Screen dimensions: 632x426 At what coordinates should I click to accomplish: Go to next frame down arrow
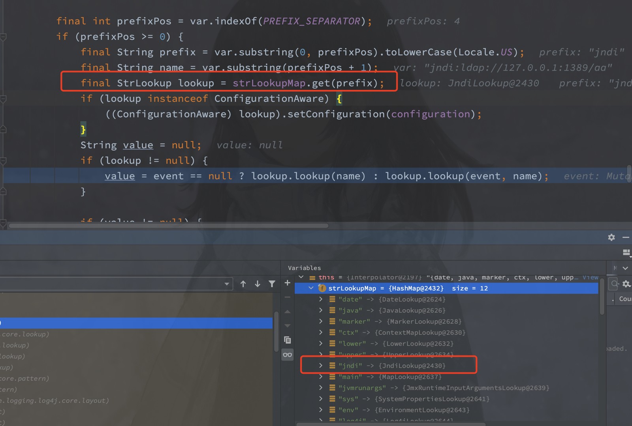[x=258, y=284]
